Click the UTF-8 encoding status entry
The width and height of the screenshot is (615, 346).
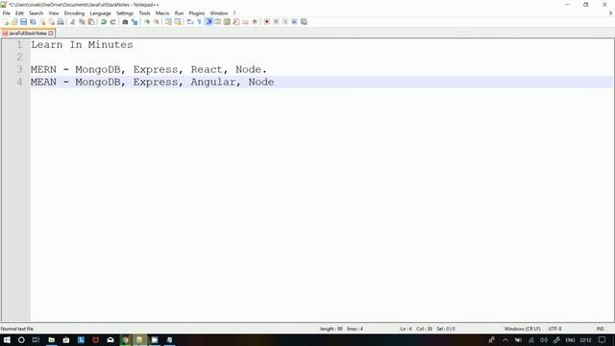(x=554, y=329)
